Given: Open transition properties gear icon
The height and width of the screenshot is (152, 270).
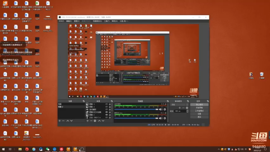Looking at the screenshot, I should 187,108.
